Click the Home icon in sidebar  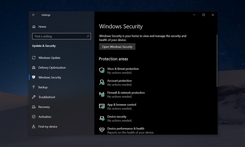pos(34,27)
